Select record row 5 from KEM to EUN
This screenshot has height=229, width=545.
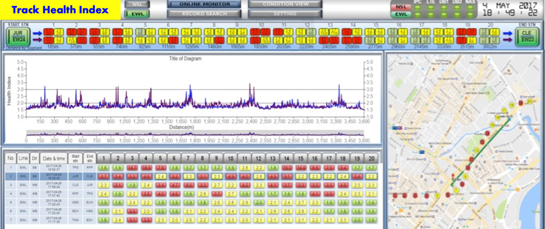click(x=192, y=202)
